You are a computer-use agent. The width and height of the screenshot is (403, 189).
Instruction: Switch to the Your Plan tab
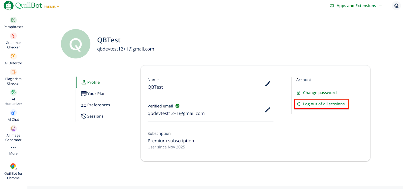pos(93,94)
